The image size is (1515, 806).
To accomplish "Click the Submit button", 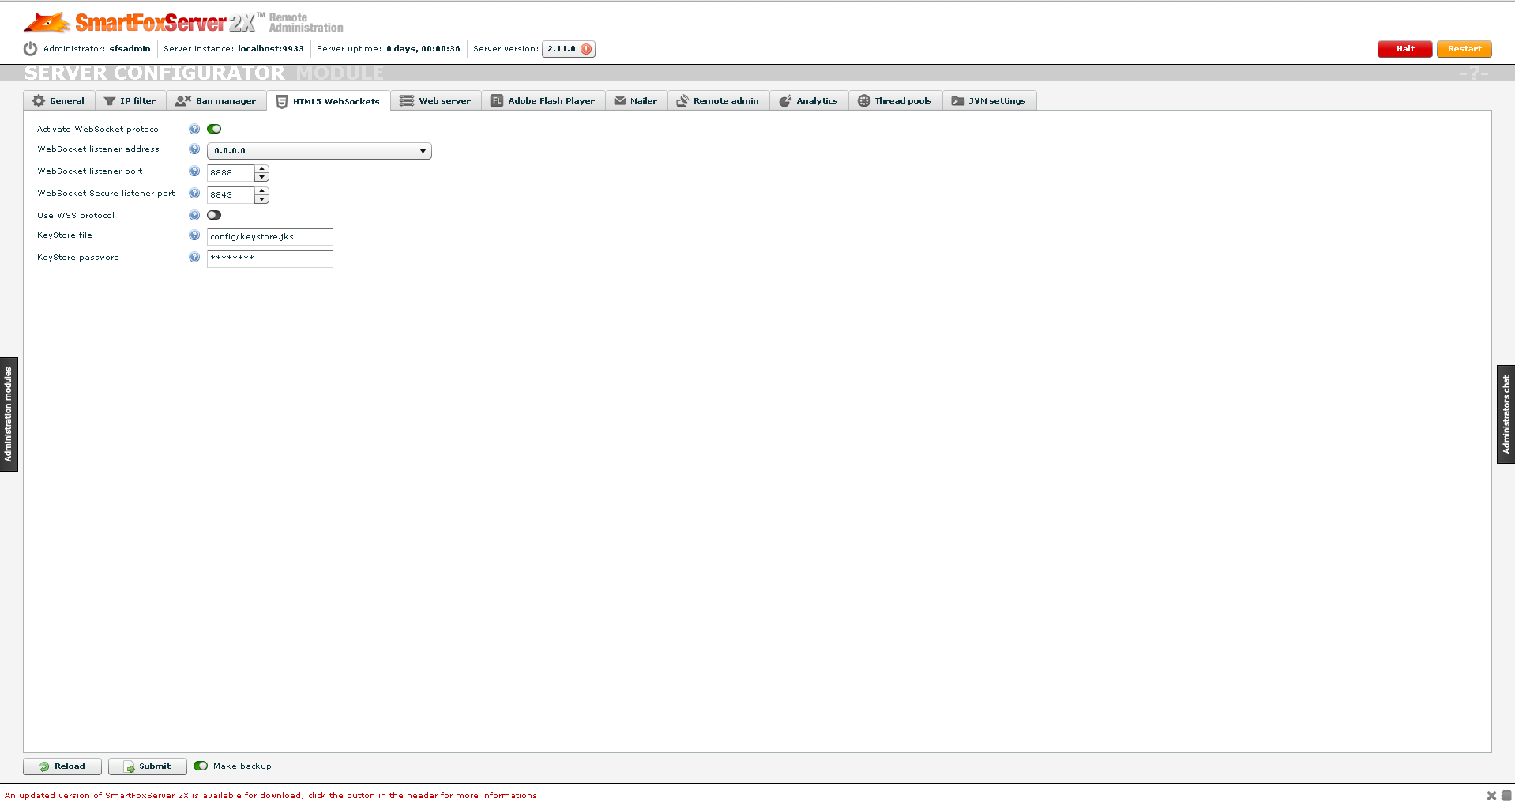I will 147,766.
